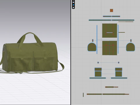Click the white T-shirt icon in the 2D toolbar
The width and height of the screenshot is (140, 105).
73,7
